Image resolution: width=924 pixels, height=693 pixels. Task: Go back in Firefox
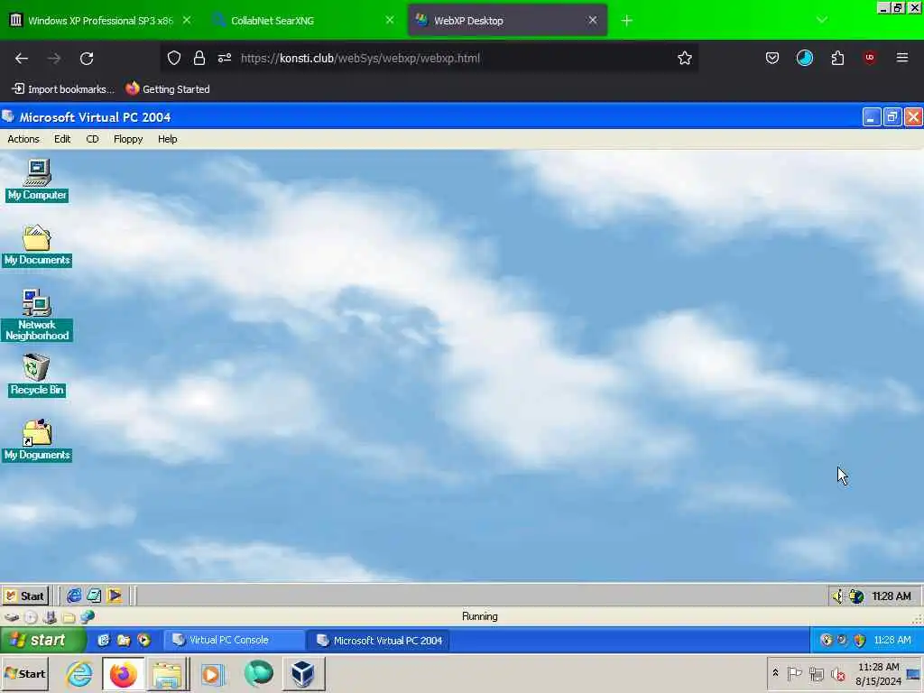(x=22, y=59)
